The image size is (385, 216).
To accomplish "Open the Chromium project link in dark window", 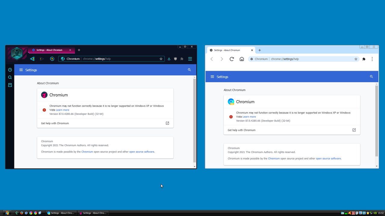I will point(87,152).
